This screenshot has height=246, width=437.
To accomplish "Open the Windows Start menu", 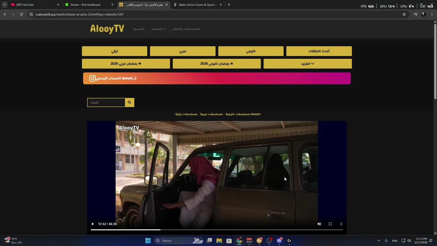I will pyautogui.click(x=148, y=241).
